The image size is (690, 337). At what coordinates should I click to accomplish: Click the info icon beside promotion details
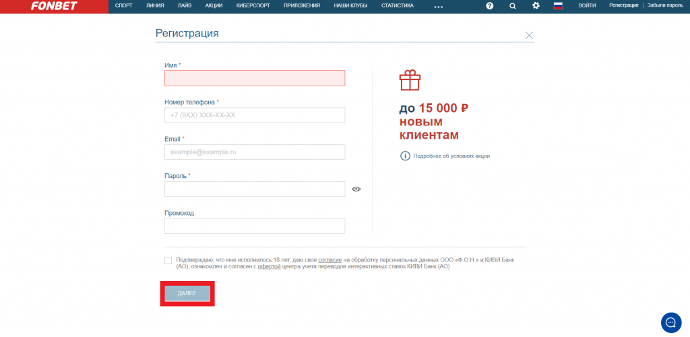point(405,156)
